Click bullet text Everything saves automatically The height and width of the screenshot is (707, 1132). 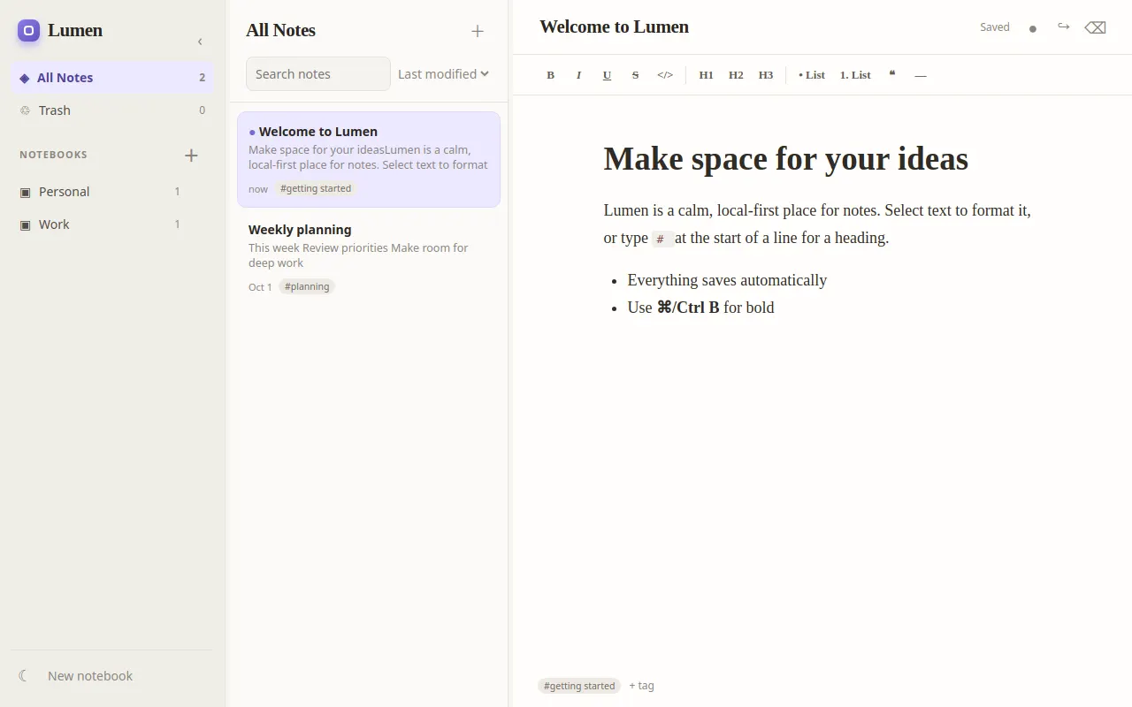coord(727,280)
